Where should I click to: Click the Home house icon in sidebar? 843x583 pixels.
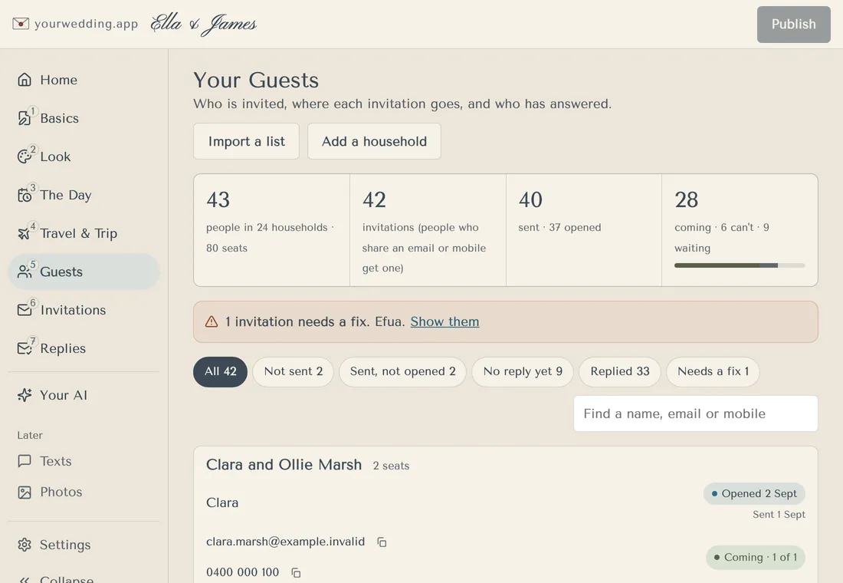[25, 80]
